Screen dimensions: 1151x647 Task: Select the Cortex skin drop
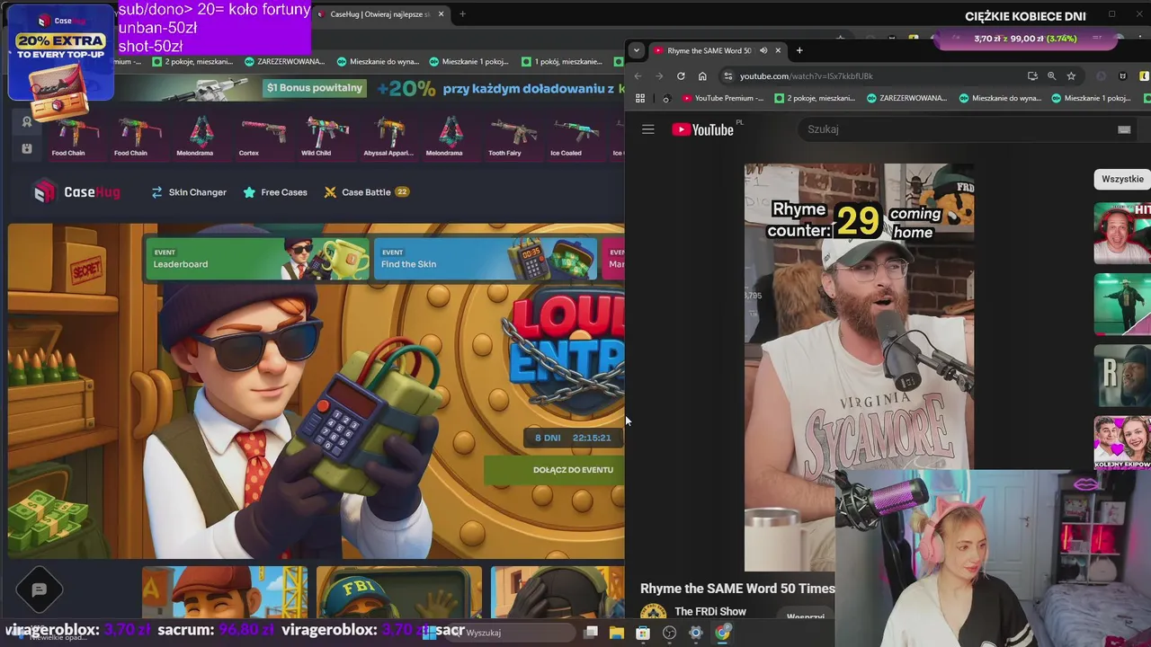click(263, 137)
